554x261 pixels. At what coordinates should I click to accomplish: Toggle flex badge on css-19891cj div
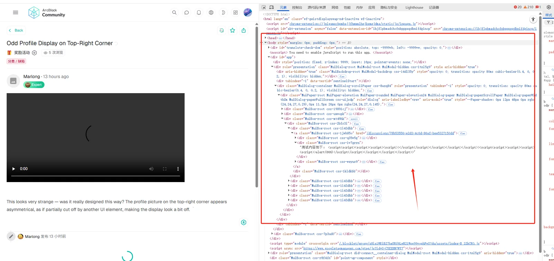pos(370,109)
